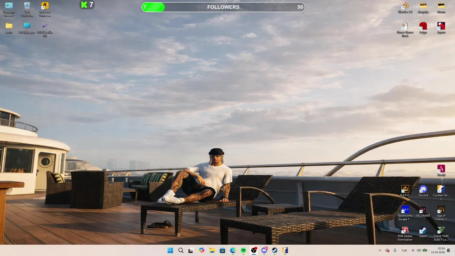Launch the Goose Goose Duck shortcut
Image resolution: width=455 pixels, height=256 pixels.
[x=405, y=30]
